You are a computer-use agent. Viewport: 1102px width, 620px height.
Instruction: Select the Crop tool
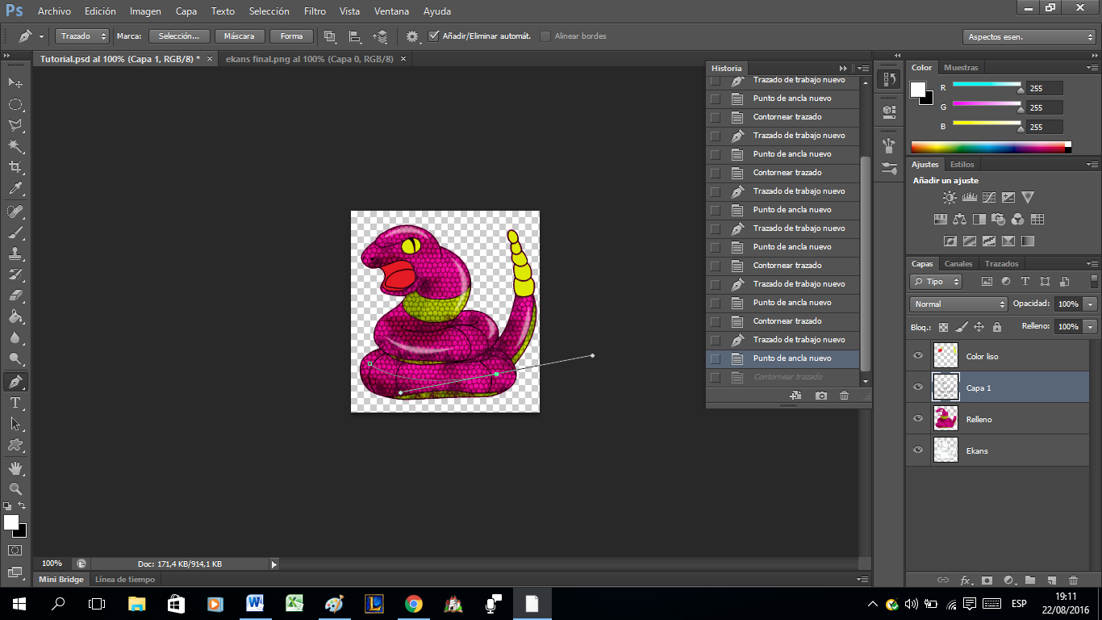tap(15, 167)
